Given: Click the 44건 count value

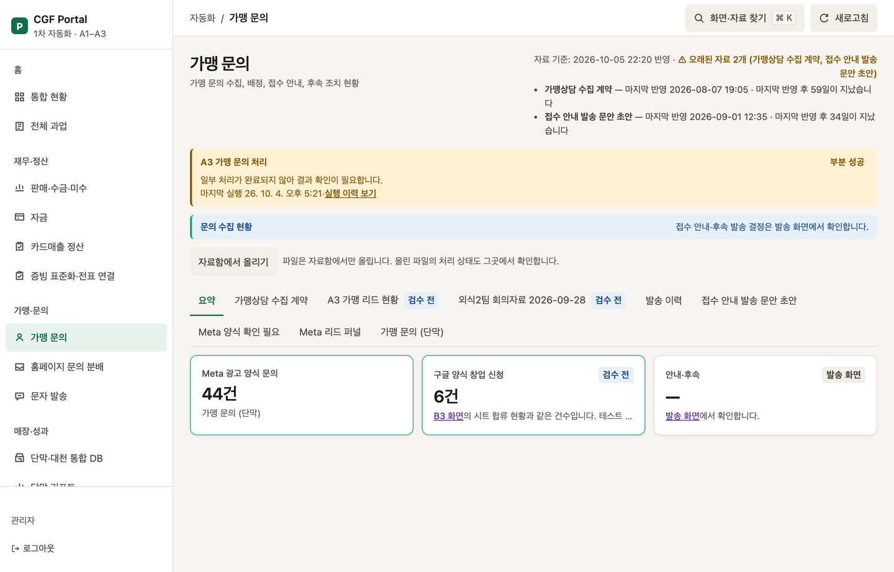Looking at the screenshot, I should click(x=220, y=393).
